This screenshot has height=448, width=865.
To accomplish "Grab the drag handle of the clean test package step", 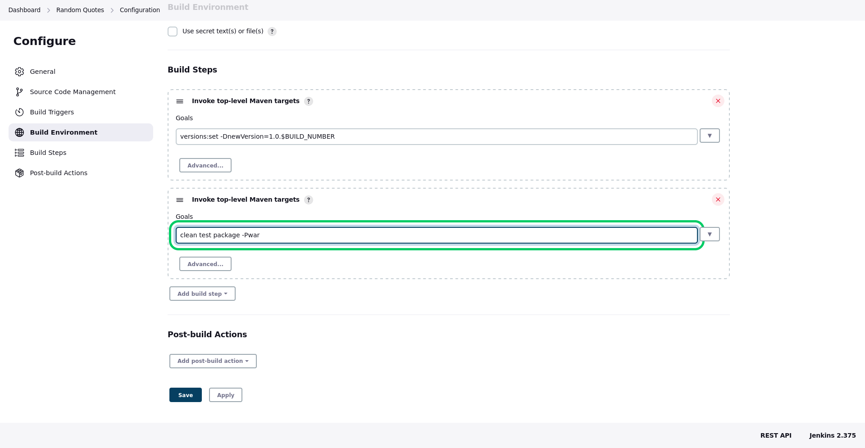I will pos(180,200).
